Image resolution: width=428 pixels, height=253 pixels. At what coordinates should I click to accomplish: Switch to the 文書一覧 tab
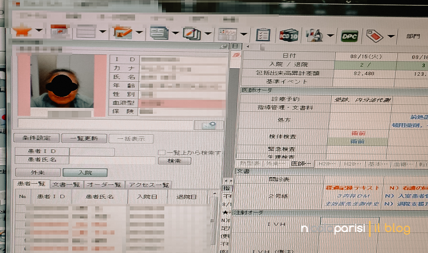click(67, 185)
